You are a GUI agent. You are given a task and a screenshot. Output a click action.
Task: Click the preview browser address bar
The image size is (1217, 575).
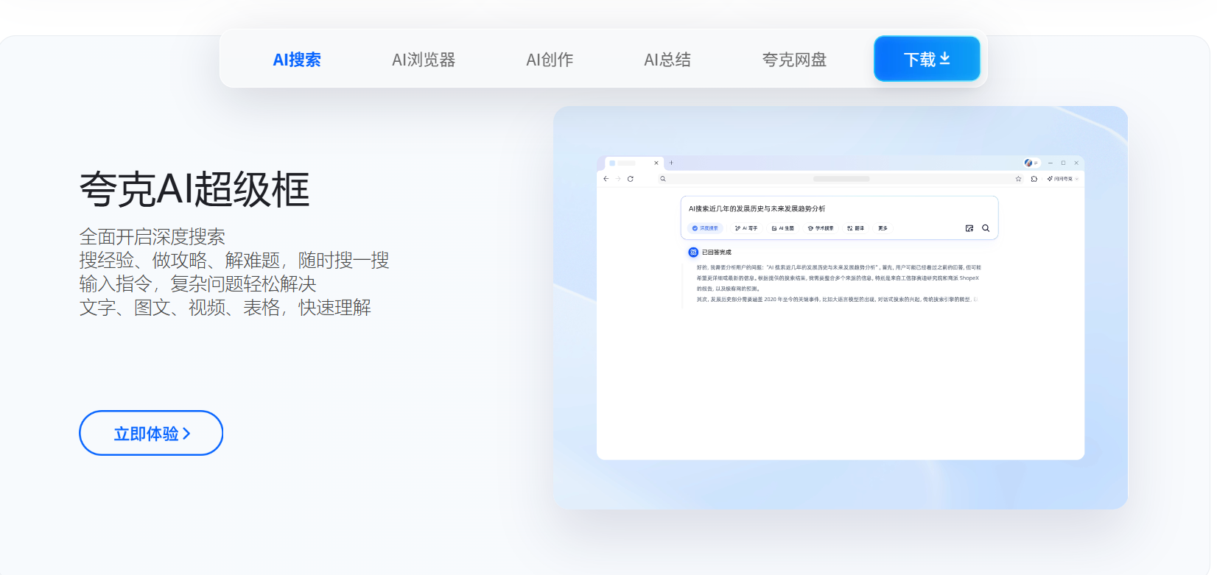point(840,179)
